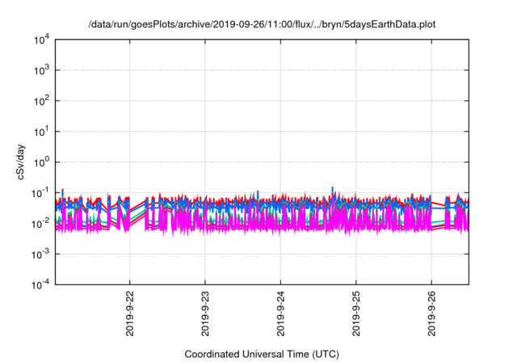Click the 10^-4 y-axis tick label
Screen dimensions: 517x362
40,284
